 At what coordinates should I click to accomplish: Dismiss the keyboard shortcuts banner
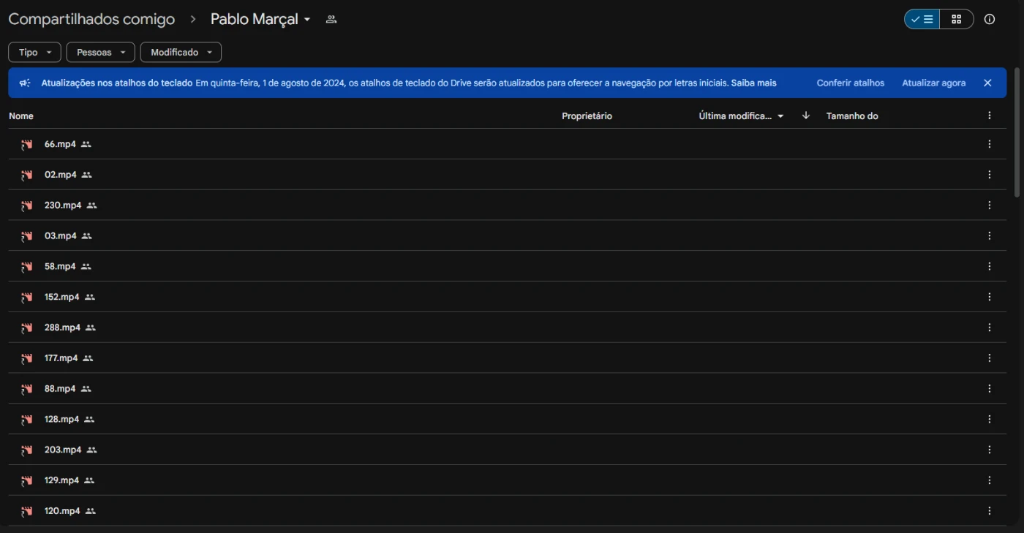click(987, 83)
